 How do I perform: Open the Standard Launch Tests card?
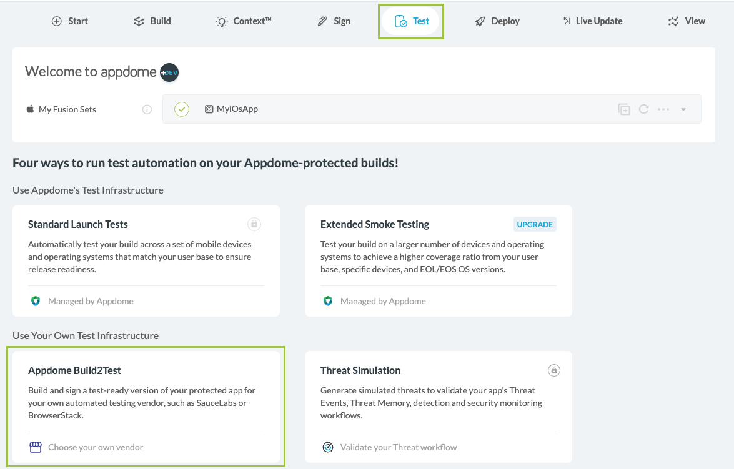pos(146,260)
